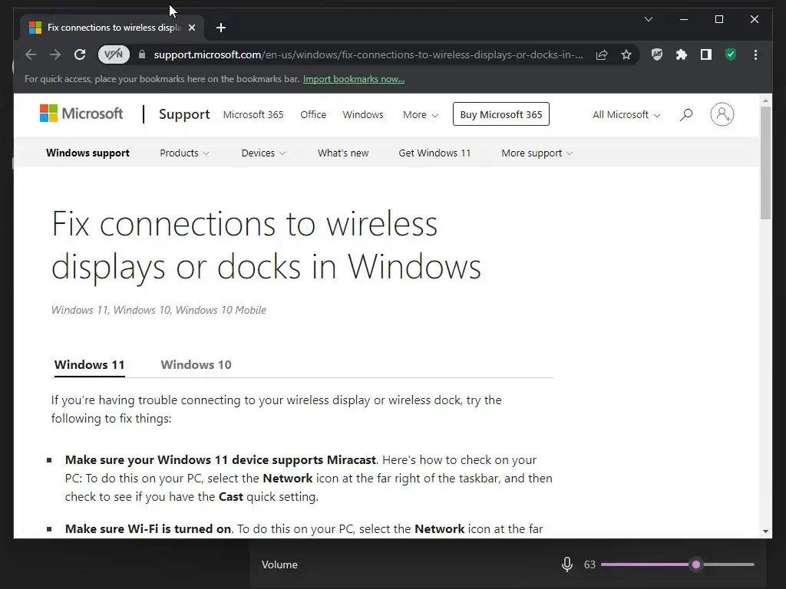Click the microphone icon by Volume
Screen dimensions: 786x589
coord(567,564)
